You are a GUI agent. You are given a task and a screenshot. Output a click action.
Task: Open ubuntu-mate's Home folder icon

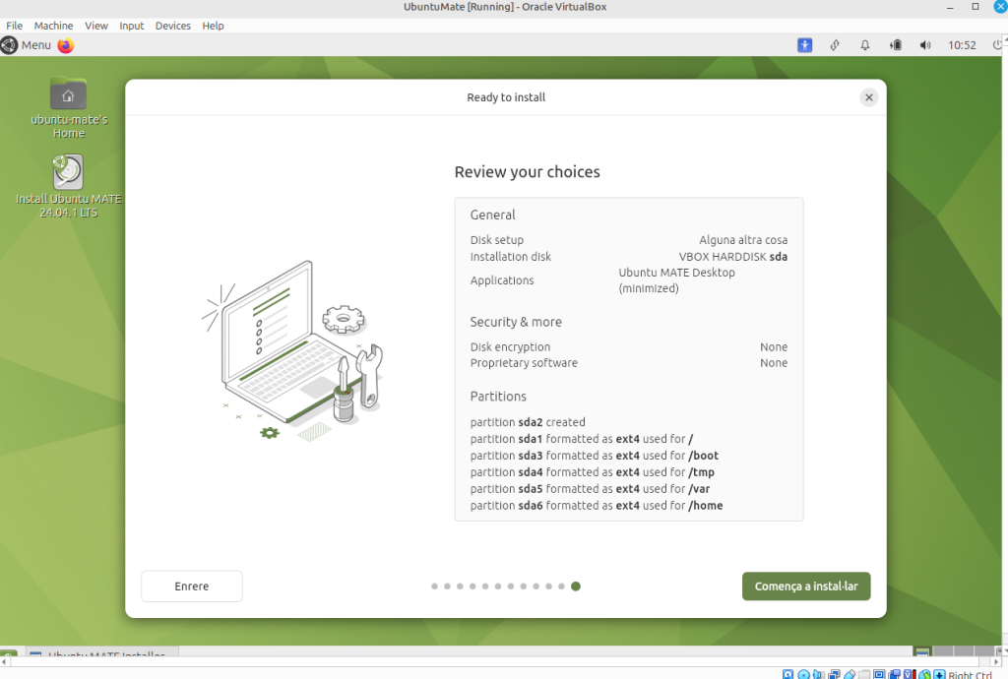point(68,95)
